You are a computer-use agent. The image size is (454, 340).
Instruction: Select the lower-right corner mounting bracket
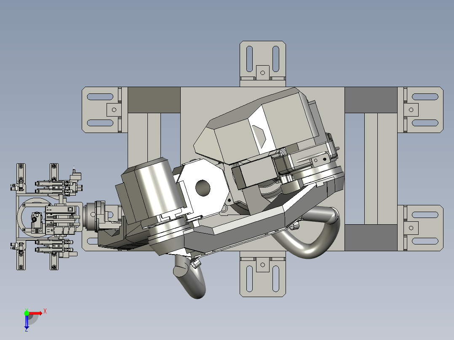tap(420, 228)
